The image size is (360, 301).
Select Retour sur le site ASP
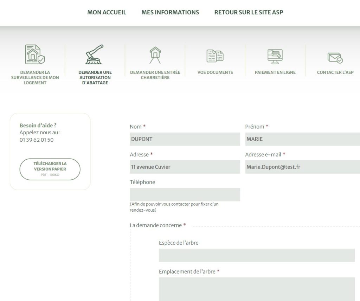click(249, 12)
